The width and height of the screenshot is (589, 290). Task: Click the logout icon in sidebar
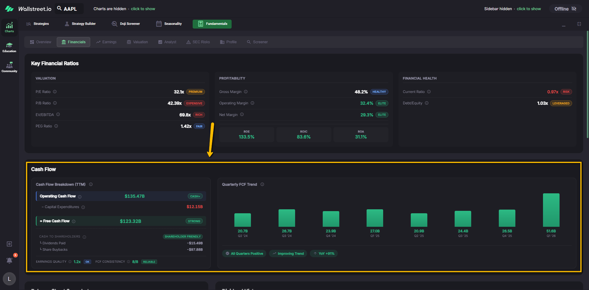click(x=10, y=244)
